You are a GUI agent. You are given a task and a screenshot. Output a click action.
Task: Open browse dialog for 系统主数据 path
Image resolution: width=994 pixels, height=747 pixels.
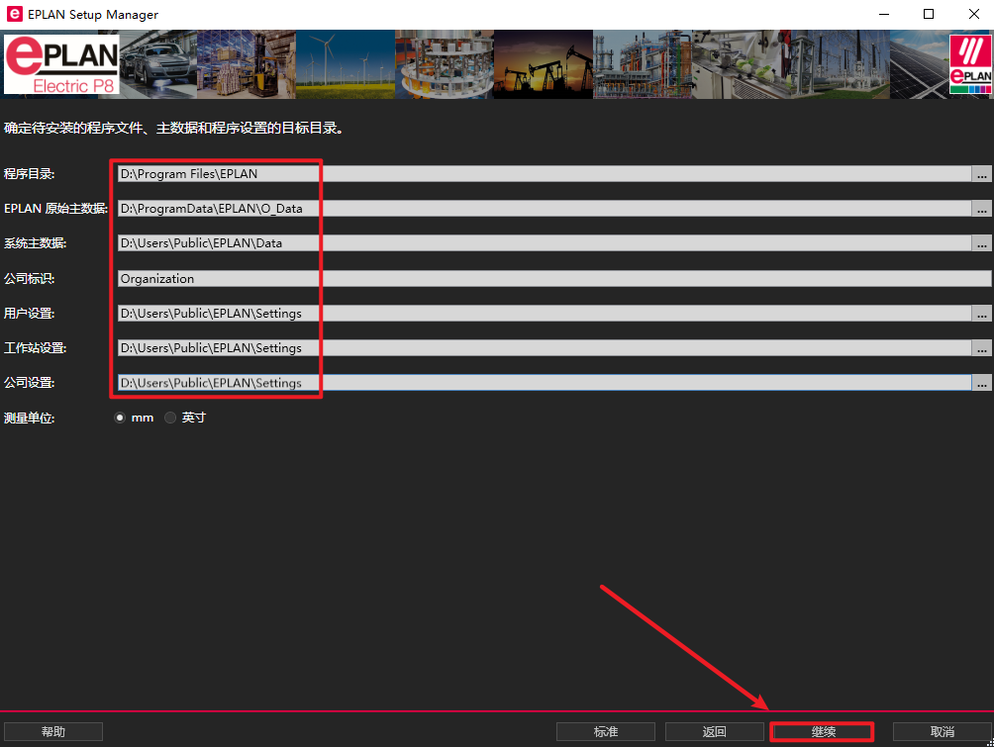(981, 243)
